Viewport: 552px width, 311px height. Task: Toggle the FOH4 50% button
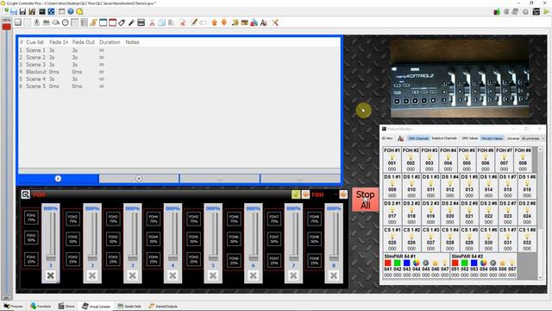point(154,239)
